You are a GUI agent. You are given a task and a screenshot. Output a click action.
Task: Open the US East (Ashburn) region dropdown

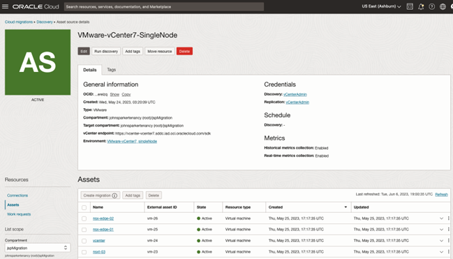point(381,6)
